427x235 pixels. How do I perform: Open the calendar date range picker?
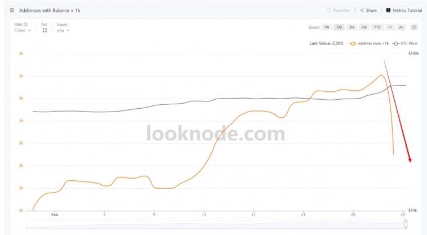414,27
